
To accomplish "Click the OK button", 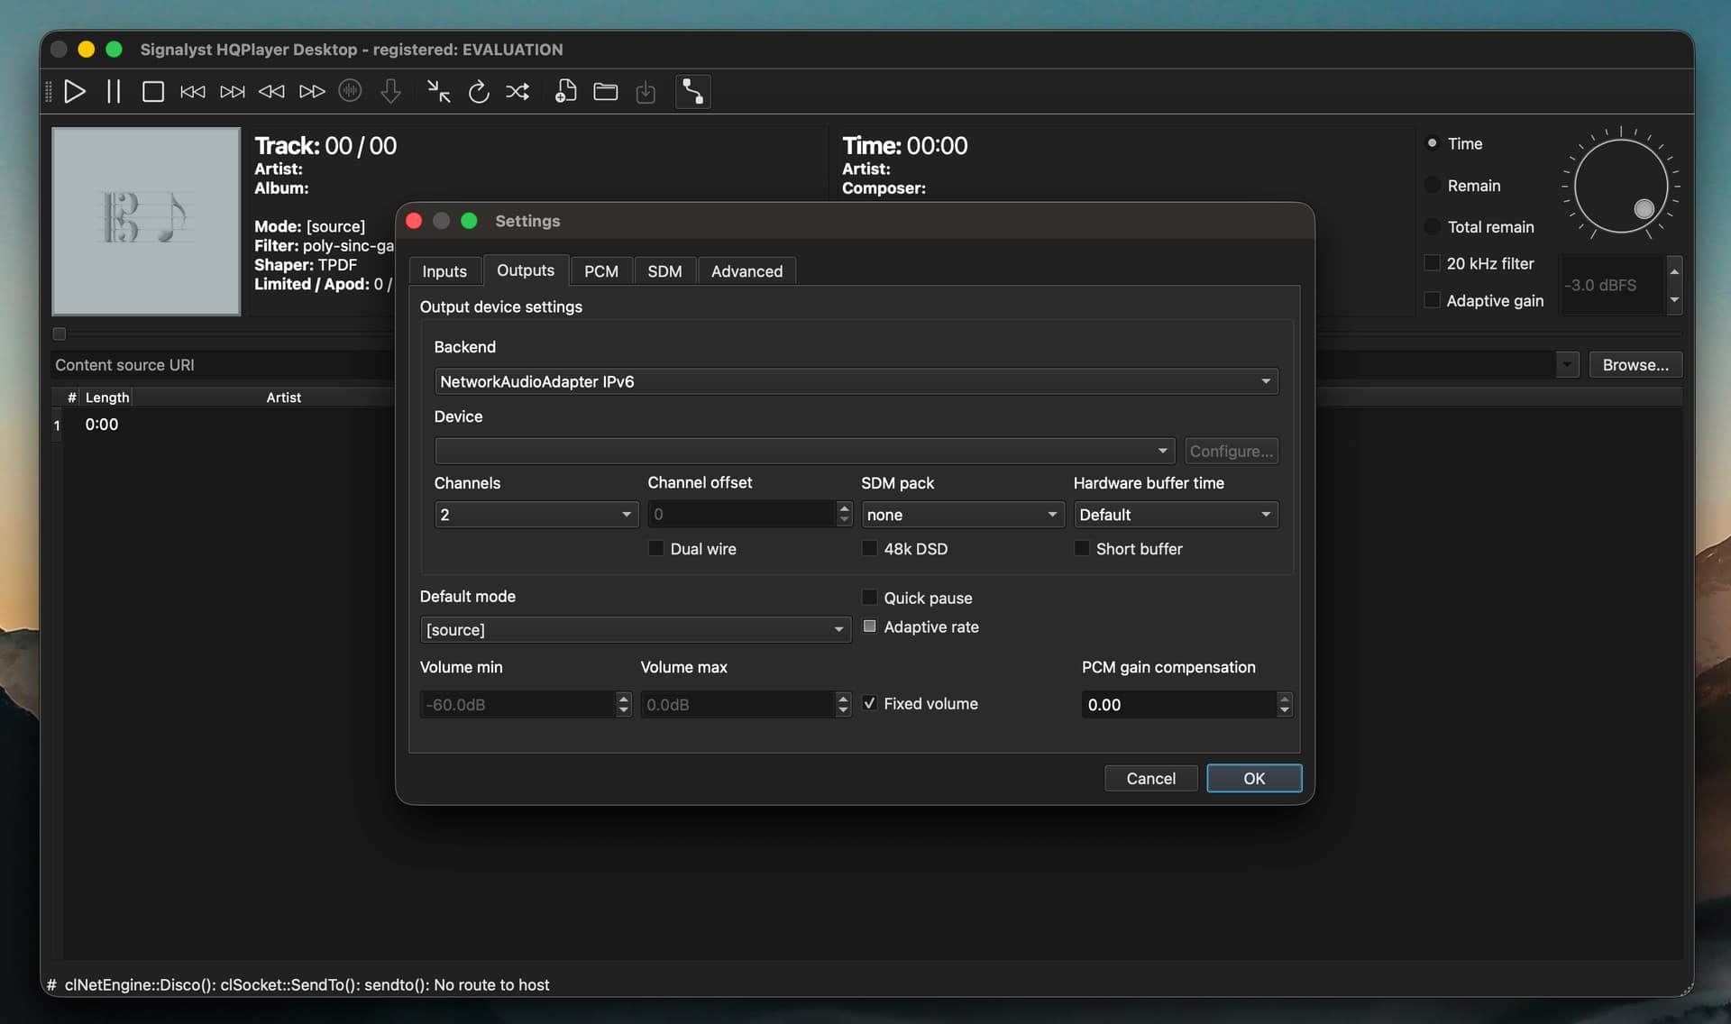I will 1253,778.
